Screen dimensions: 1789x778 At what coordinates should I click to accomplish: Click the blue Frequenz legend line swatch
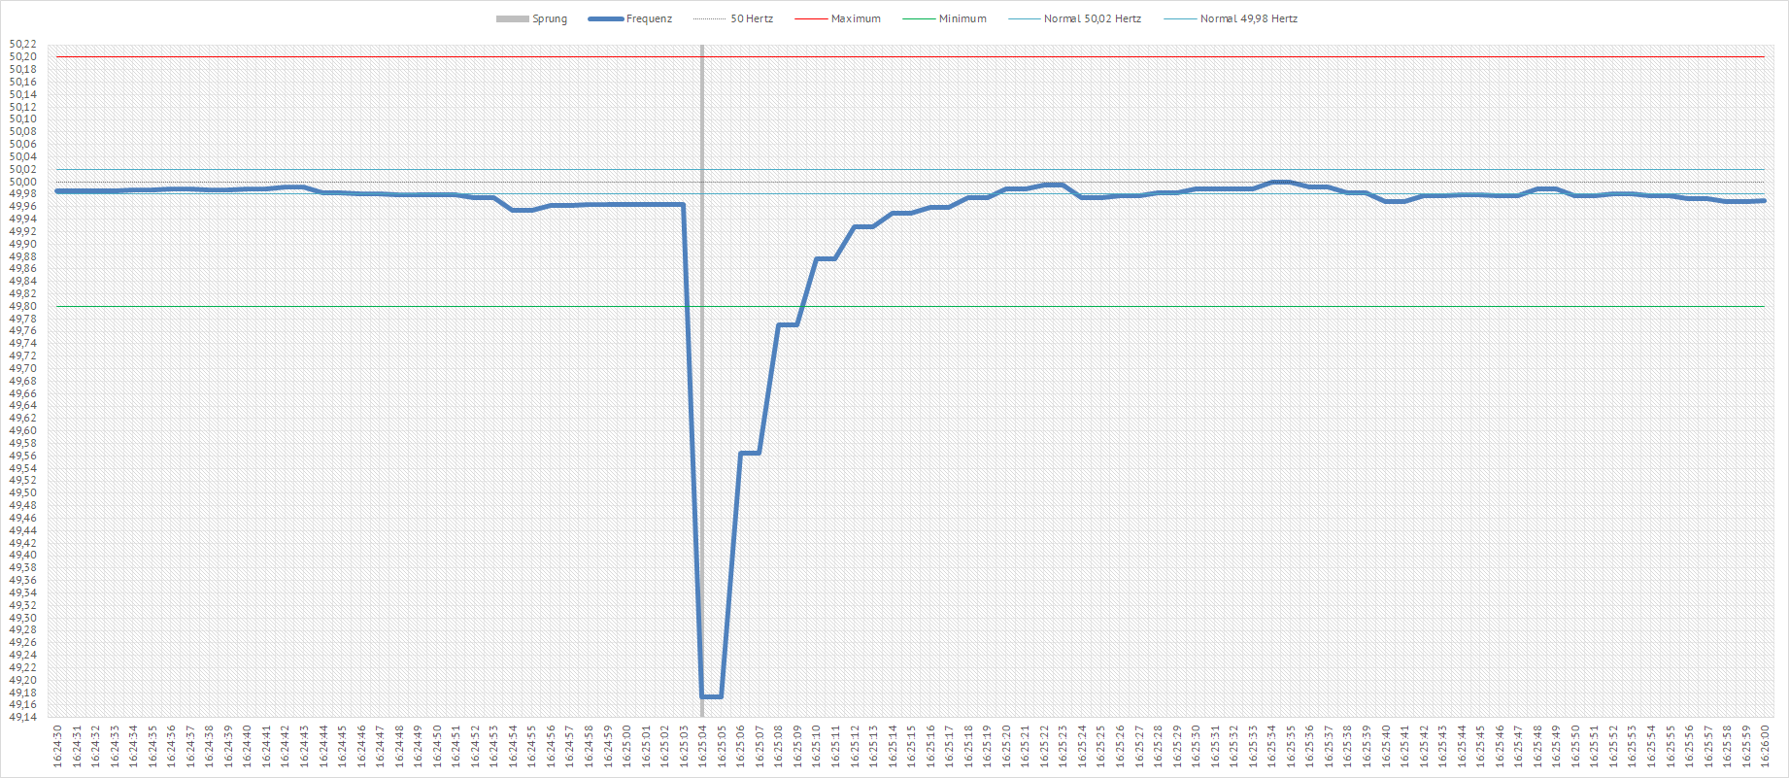[605, 18]
